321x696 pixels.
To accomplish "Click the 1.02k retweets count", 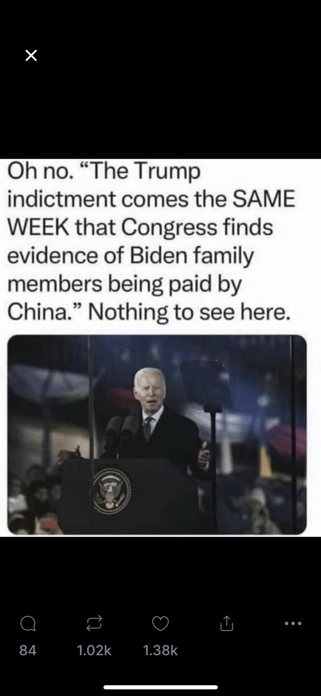I will (94, 650).
